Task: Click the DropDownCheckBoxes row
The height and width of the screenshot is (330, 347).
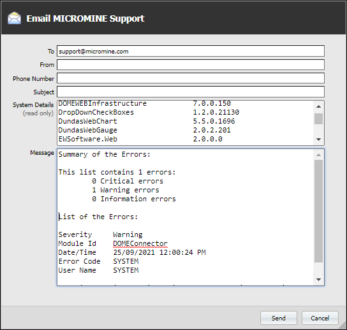Action: click(149, 112)
